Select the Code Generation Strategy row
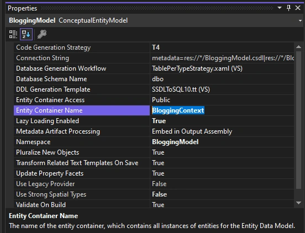 tap(154, 47)
